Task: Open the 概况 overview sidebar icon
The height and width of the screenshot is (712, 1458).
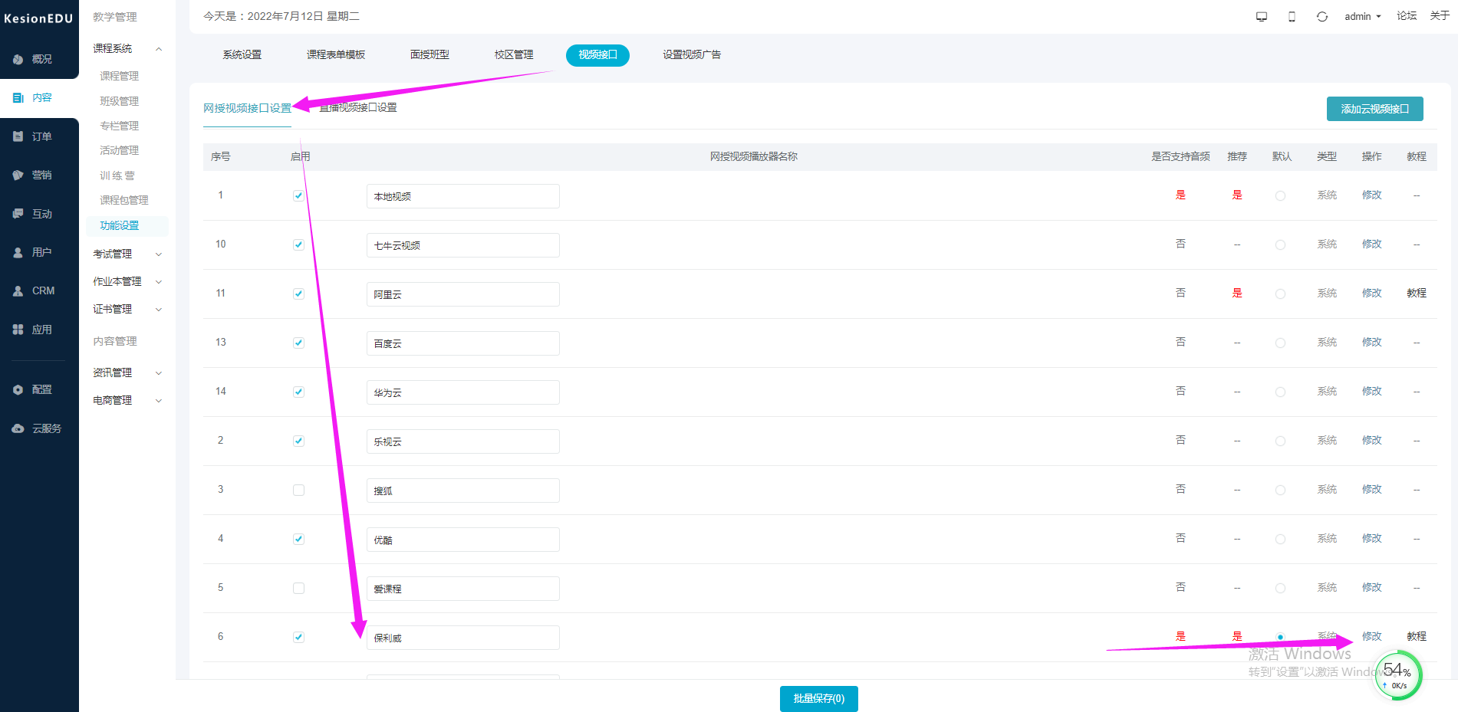Action: coord(18,59)
